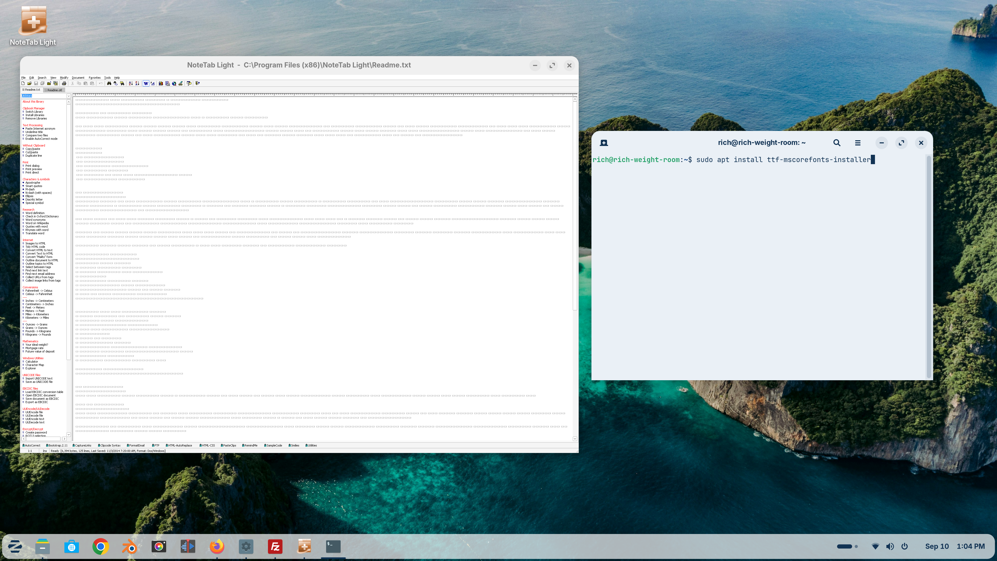Open the Favorites menu
997x561 pixels.
point(95,77)
